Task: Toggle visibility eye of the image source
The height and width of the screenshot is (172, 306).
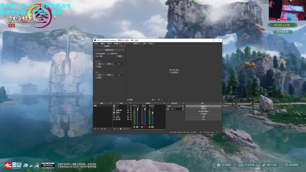Action: click(x=128, y=106)
